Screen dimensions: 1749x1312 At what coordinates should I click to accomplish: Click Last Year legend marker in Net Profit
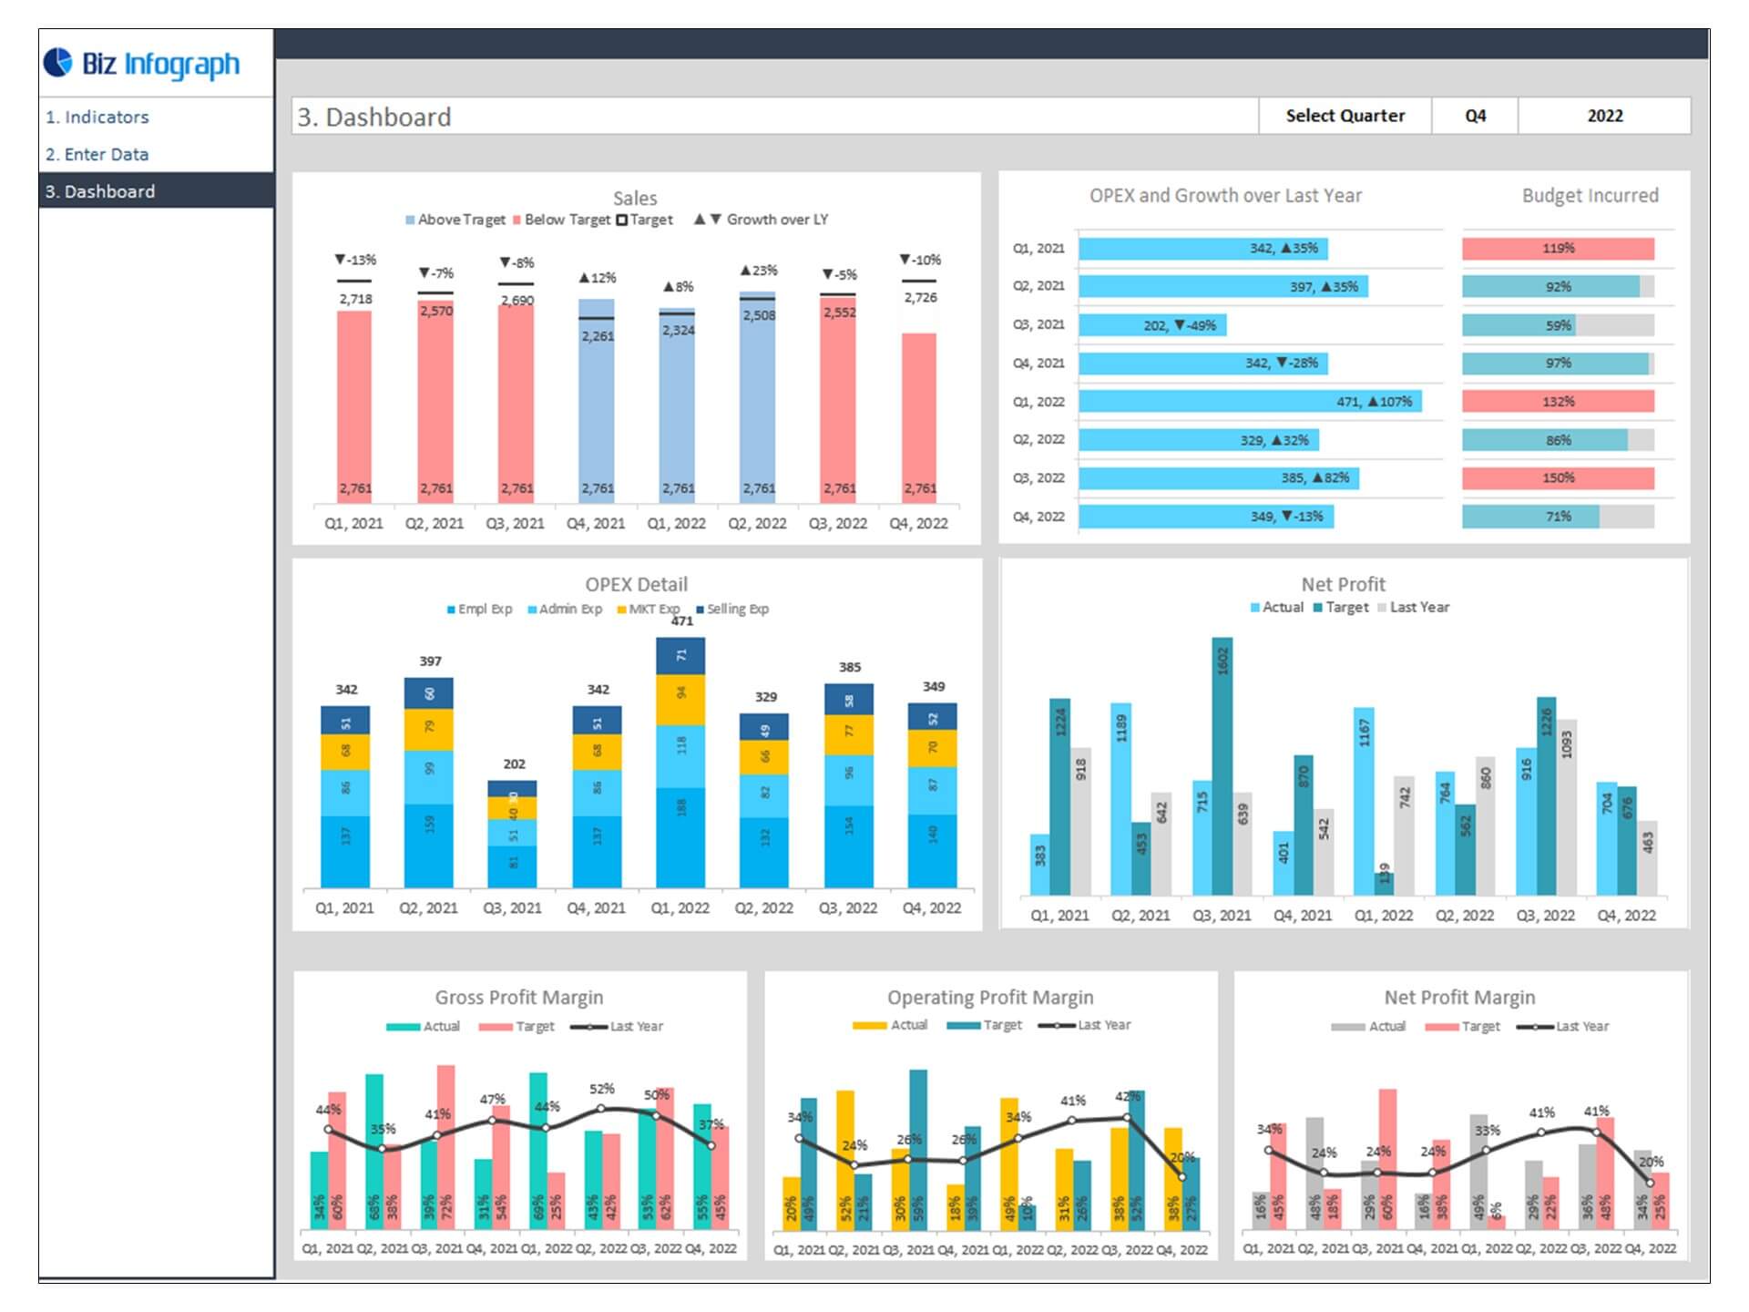tap(1382, 608)
